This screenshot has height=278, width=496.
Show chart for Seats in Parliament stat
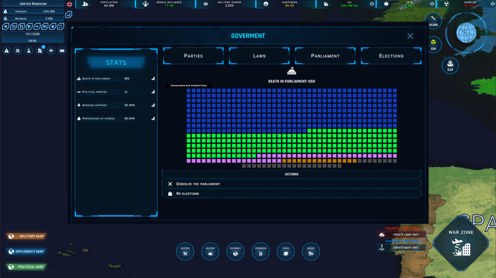click(153, 78)
